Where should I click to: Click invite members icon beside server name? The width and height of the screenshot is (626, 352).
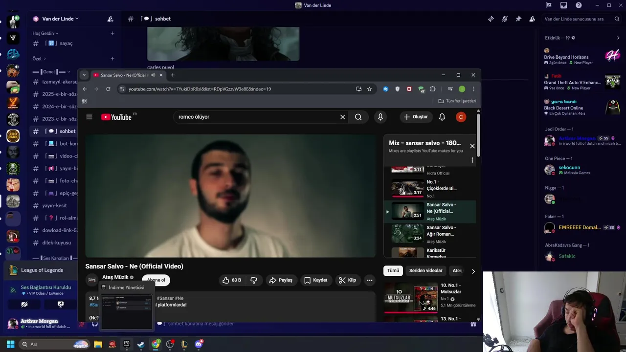click(110, 19)
